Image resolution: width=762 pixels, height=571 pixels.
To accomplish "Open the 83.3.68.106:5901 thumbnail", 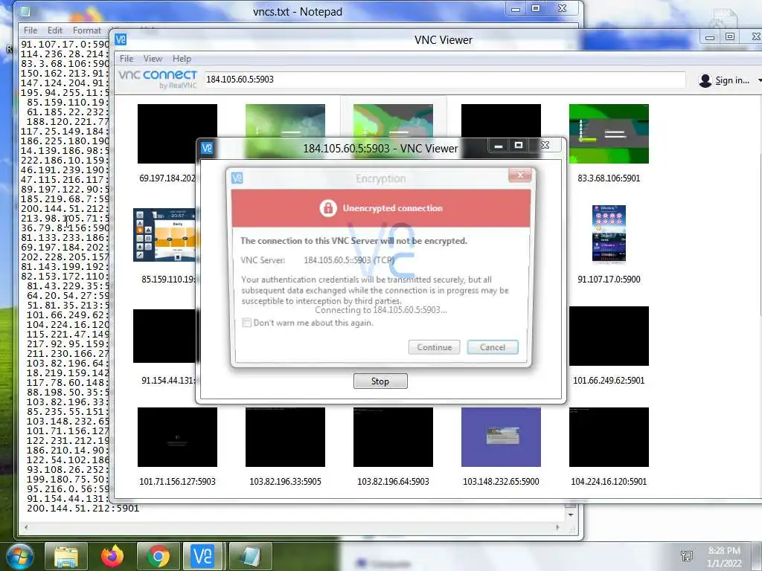I will click(609, 134).
